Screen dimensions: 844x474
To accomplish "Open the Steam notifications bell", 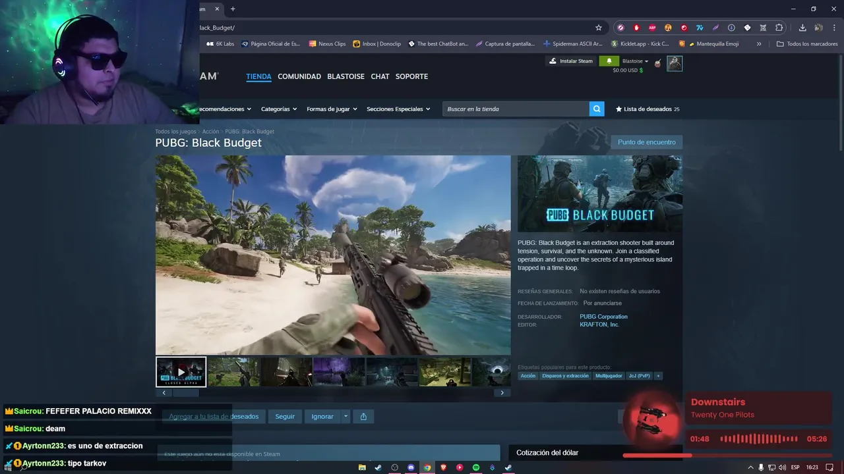I will click(609, 61).
